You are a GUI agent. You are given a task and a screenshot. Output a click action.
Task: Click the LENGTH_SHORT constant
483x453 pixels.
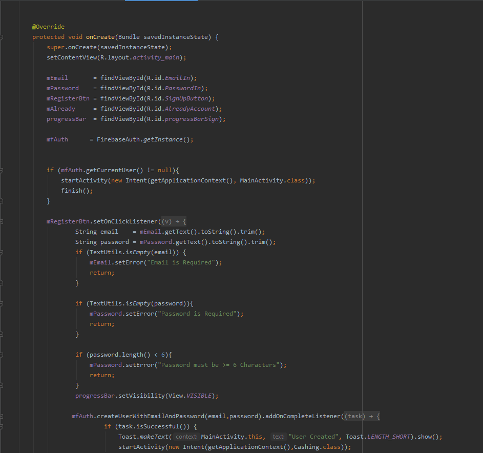click(x=389, y=437)
